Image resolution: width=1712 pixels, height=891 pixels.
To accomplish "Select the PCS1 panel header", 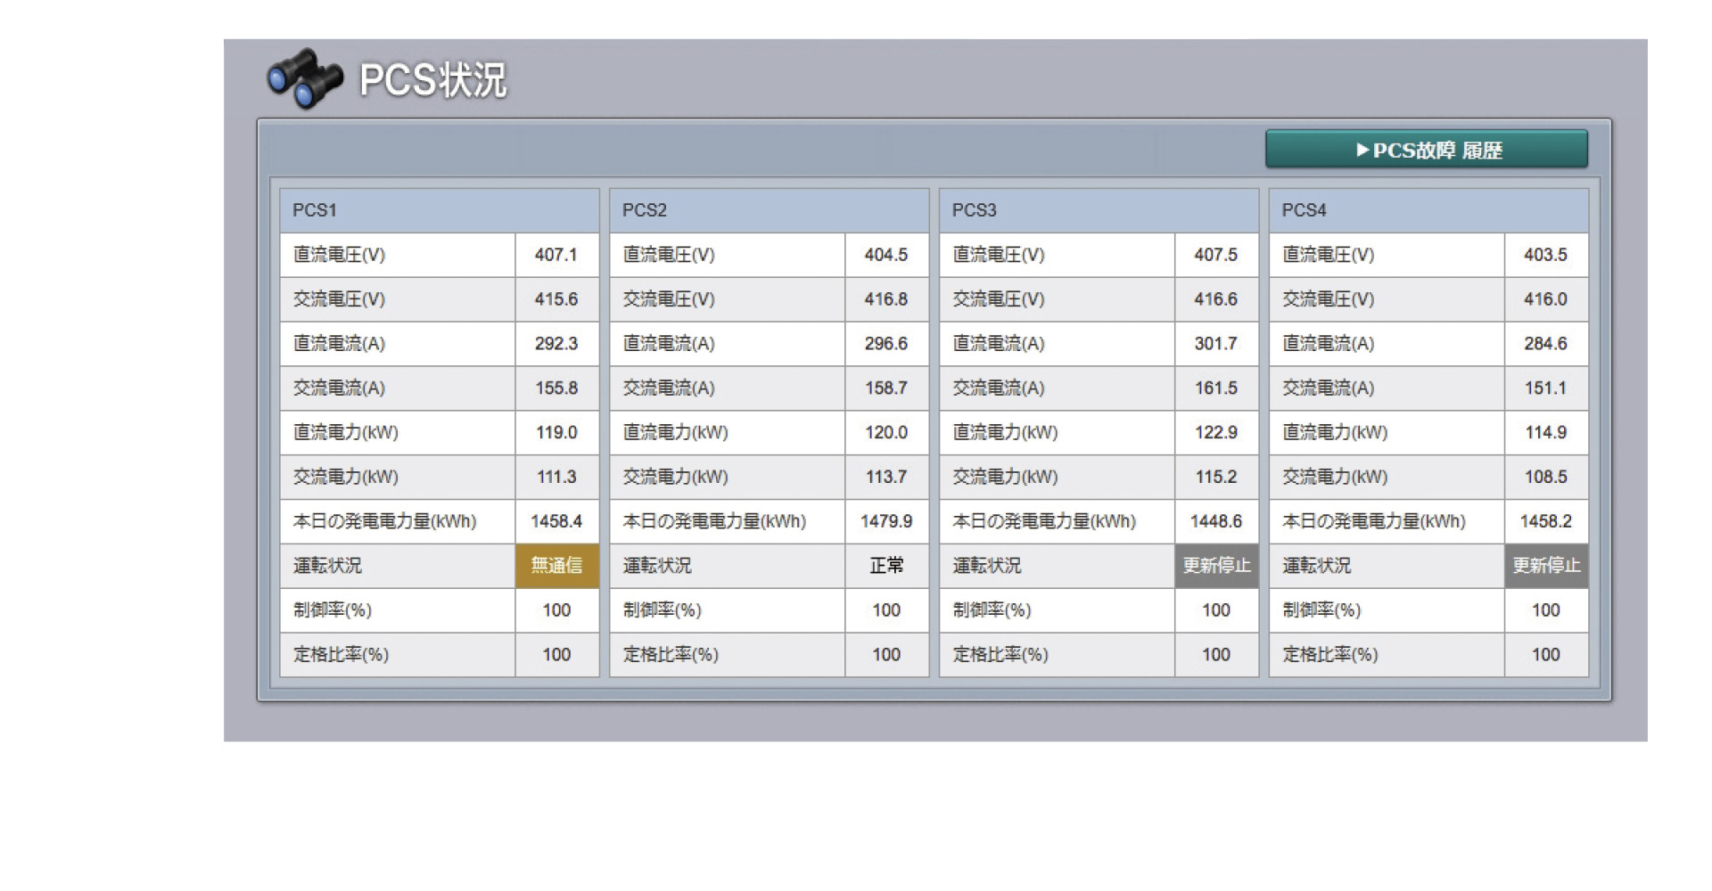I will (x=440, y=210).
